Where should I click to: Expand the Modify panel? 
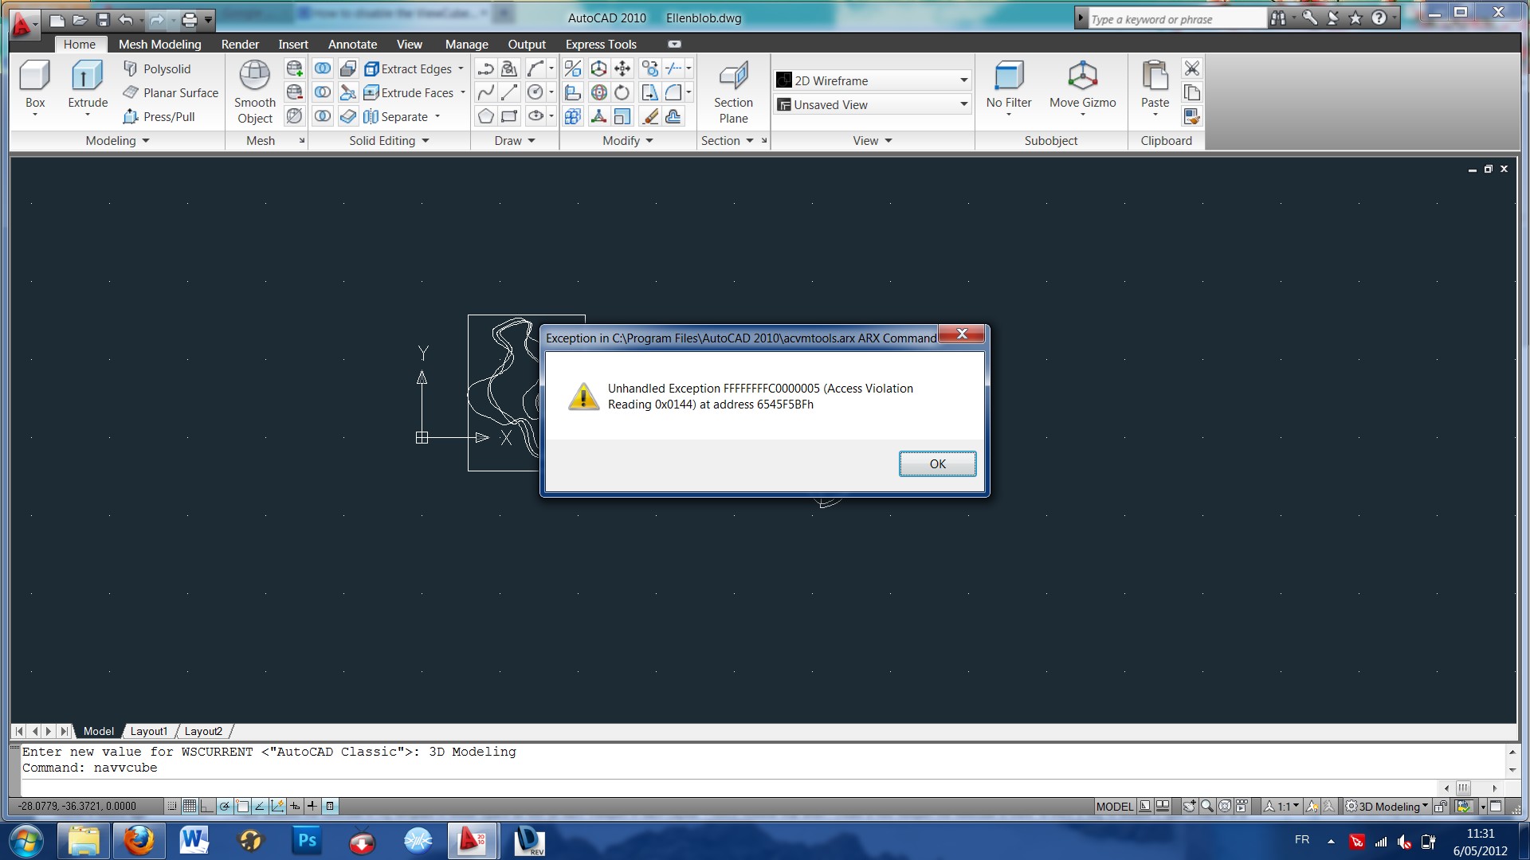pyautogui.click(x=628, y=140)
